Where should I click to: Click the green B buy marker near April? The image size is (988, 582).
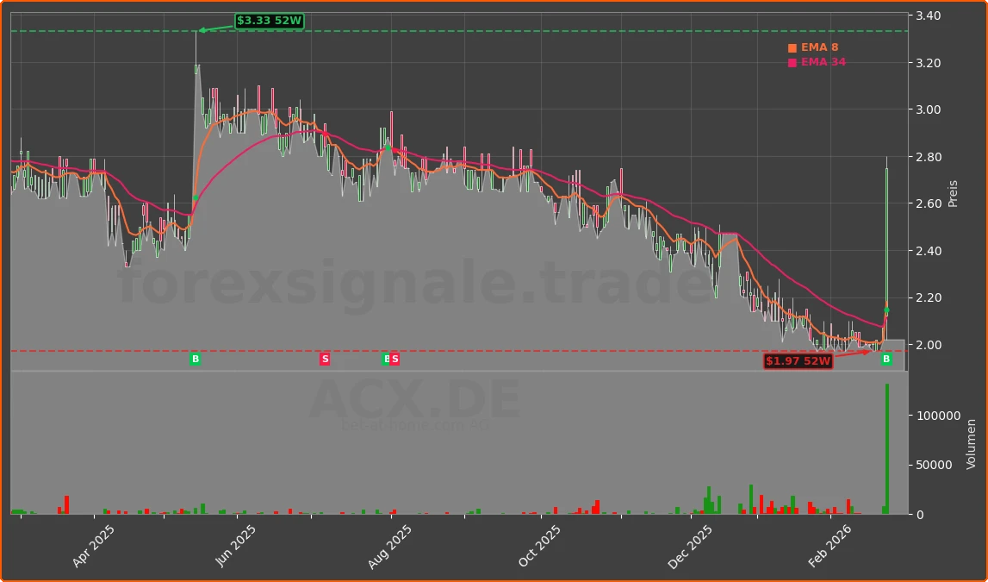pos(196,359)
